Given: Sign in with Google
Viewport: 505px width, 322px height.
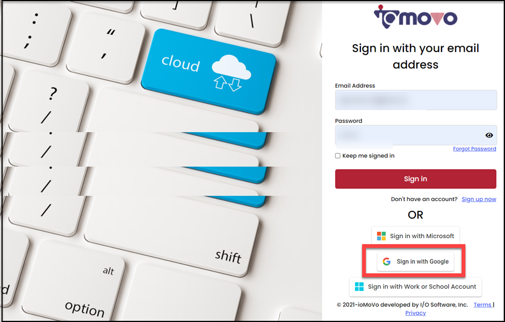Looking at the screenshot, I should pyautogui.click(x=415, y=261).
